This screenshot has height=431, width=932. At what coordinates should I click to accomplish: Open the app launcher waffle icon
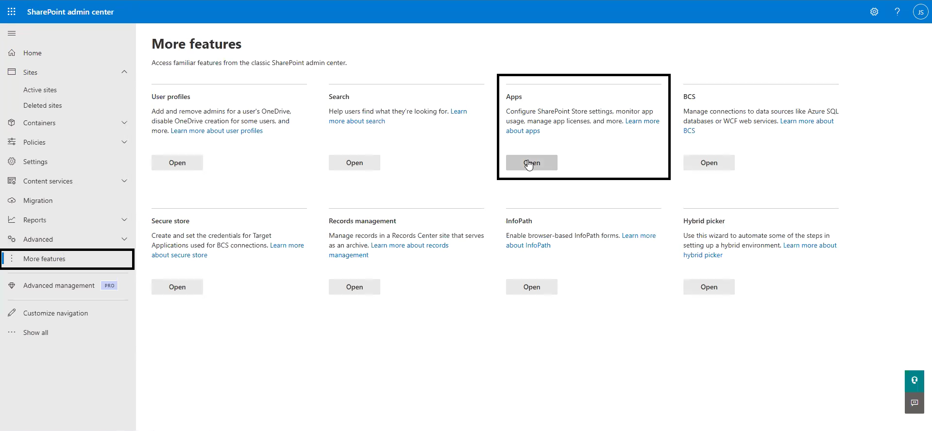click(12, 12)
